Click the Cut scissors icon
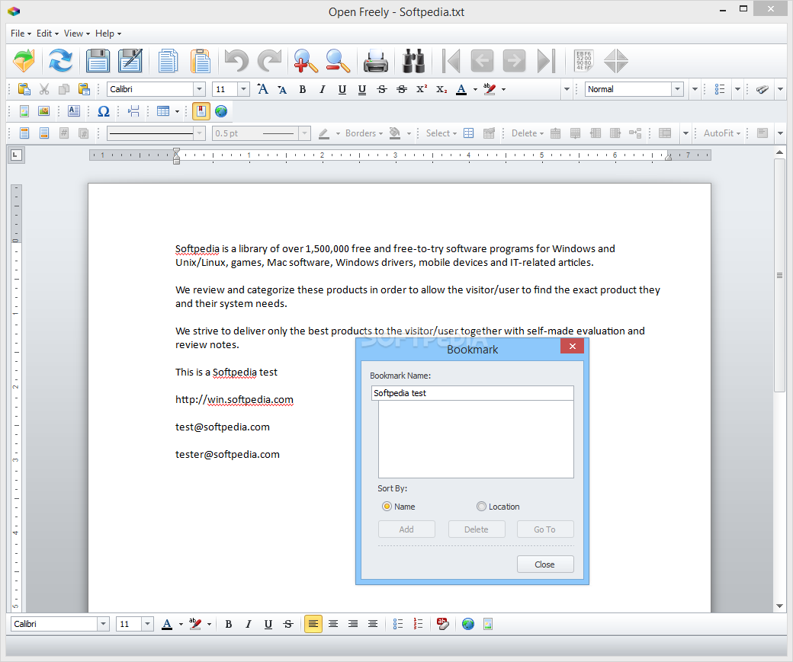This screenshot has height=662, width=793. [44, 89]
